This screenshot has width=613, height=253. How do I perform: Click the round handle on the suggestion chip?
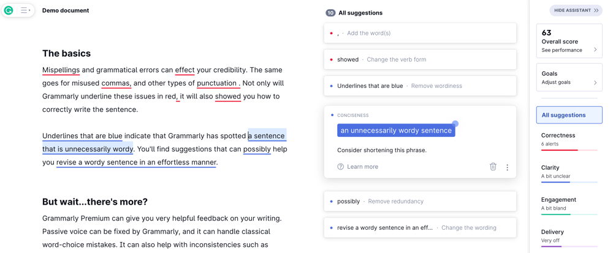455,124
